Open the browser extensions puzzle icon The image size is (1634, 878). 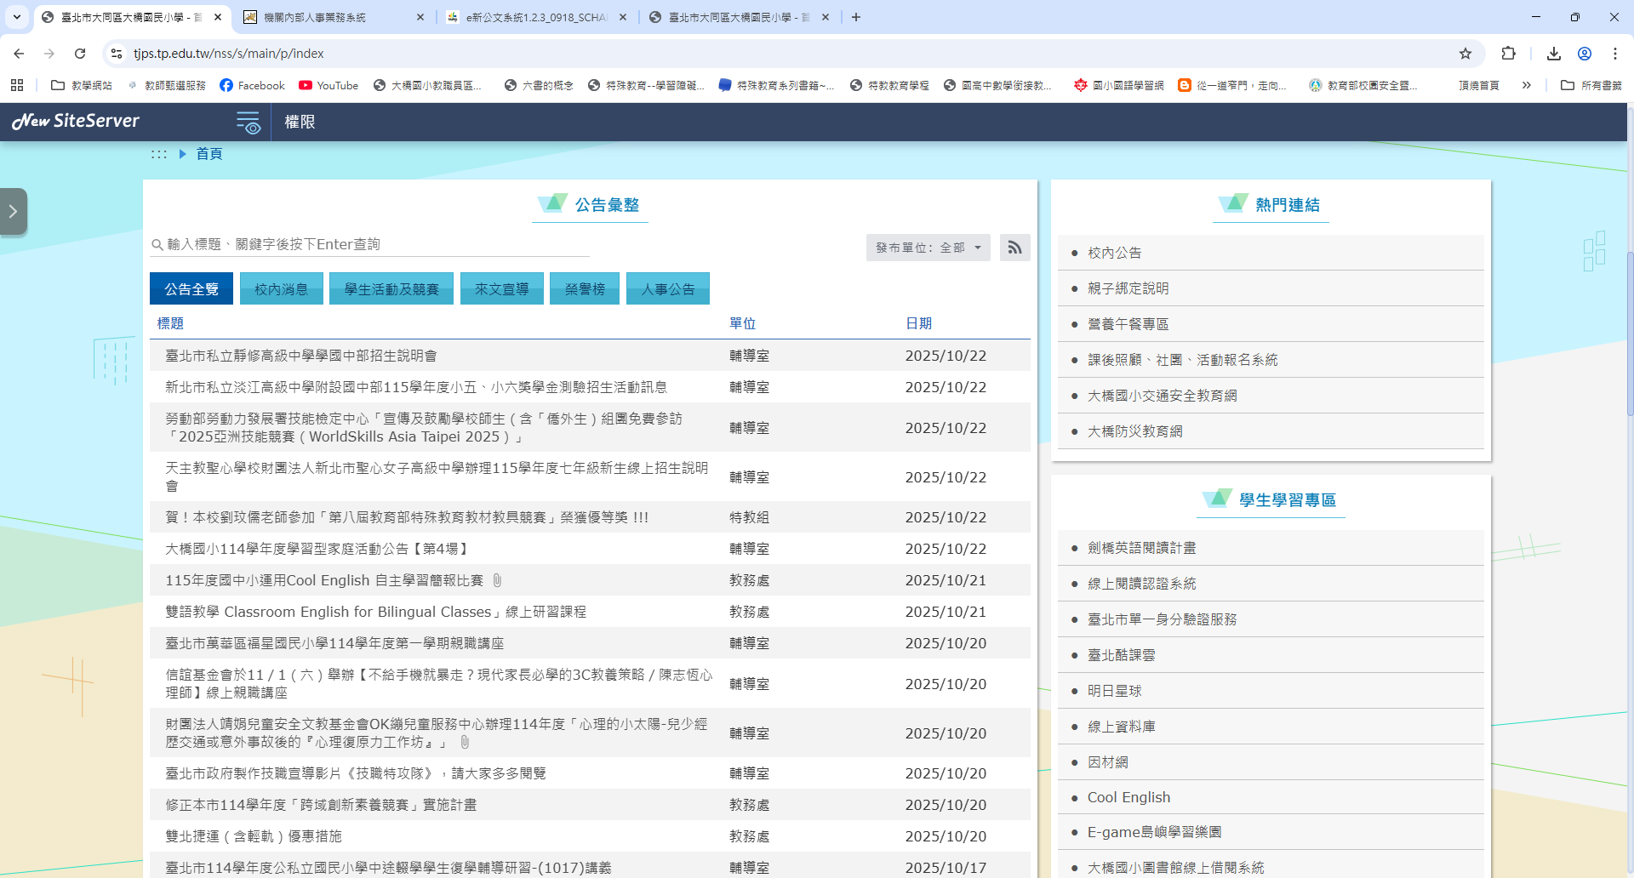(1508, 54)
